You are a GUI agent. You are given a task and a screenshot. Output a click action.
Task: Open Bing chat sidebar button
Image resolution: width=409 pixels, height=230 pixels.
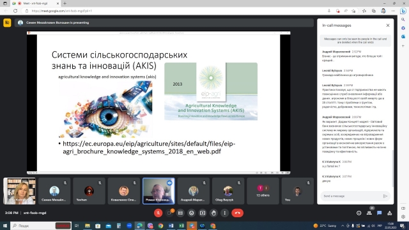coord(403,11)
